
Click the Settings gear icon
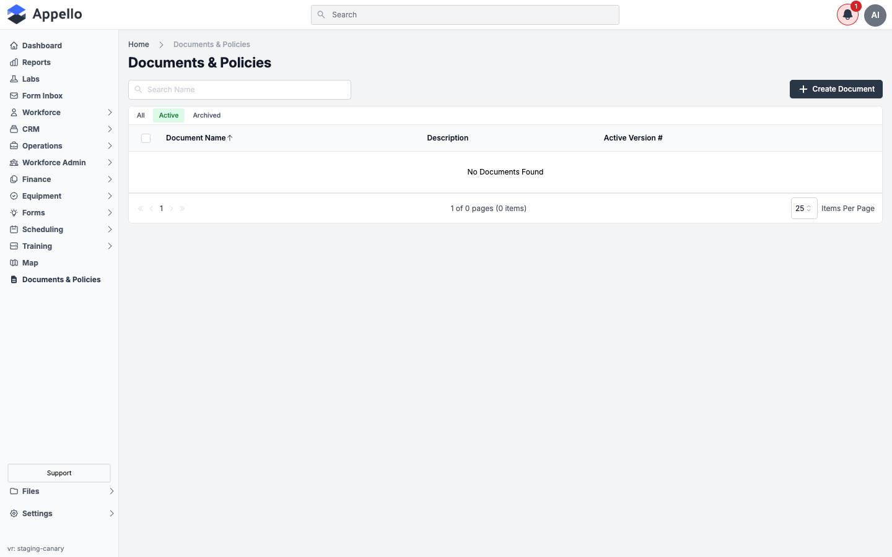pyautogui.click(x=14, y=514)
